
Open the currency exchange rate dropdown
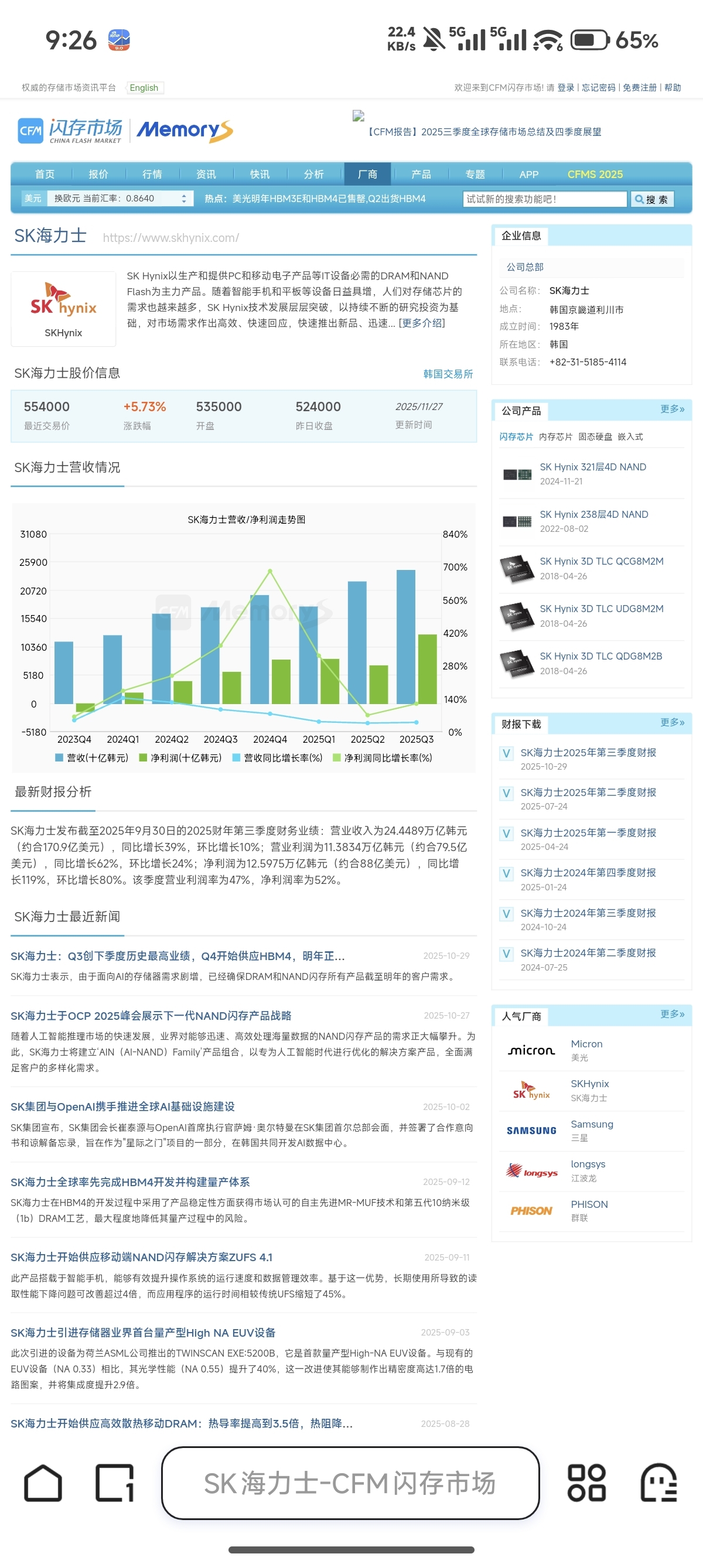(120, 199)
